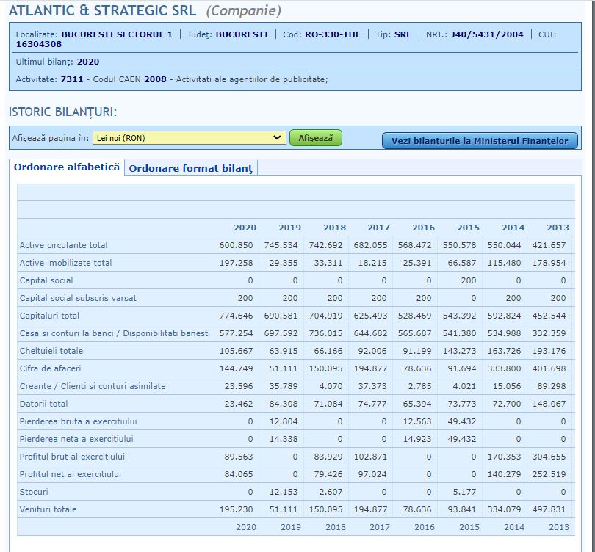Select the Active circulante total row label
Image resolution: width=595 pixels, height=552 pixels.
tap(63, 245)
